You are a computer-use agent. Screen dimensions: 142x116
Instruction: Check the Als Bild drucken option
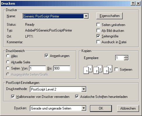pos(98,31)
